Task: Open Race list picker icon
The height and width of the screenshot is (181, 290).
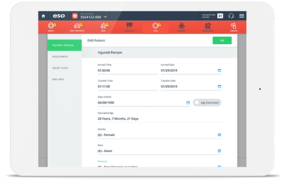Action: click(219, 151)
